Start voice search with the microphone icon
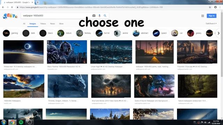Screen dimensions: 223x125 click(99, 16)
